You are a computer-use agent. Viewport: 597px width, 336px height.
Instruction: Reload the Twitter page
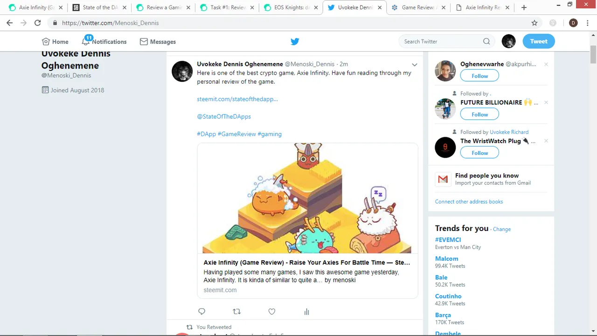pyautogui.click(x=37, y=23)
